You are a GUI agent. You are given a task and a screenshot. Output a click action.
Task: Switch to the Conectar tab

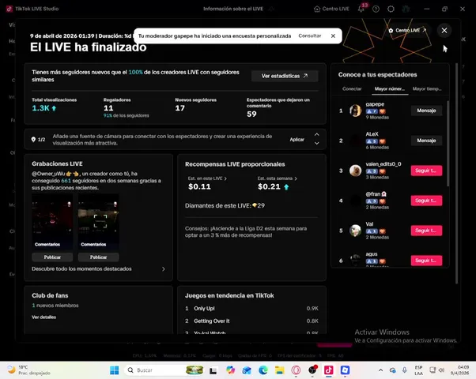pos(352,89)
